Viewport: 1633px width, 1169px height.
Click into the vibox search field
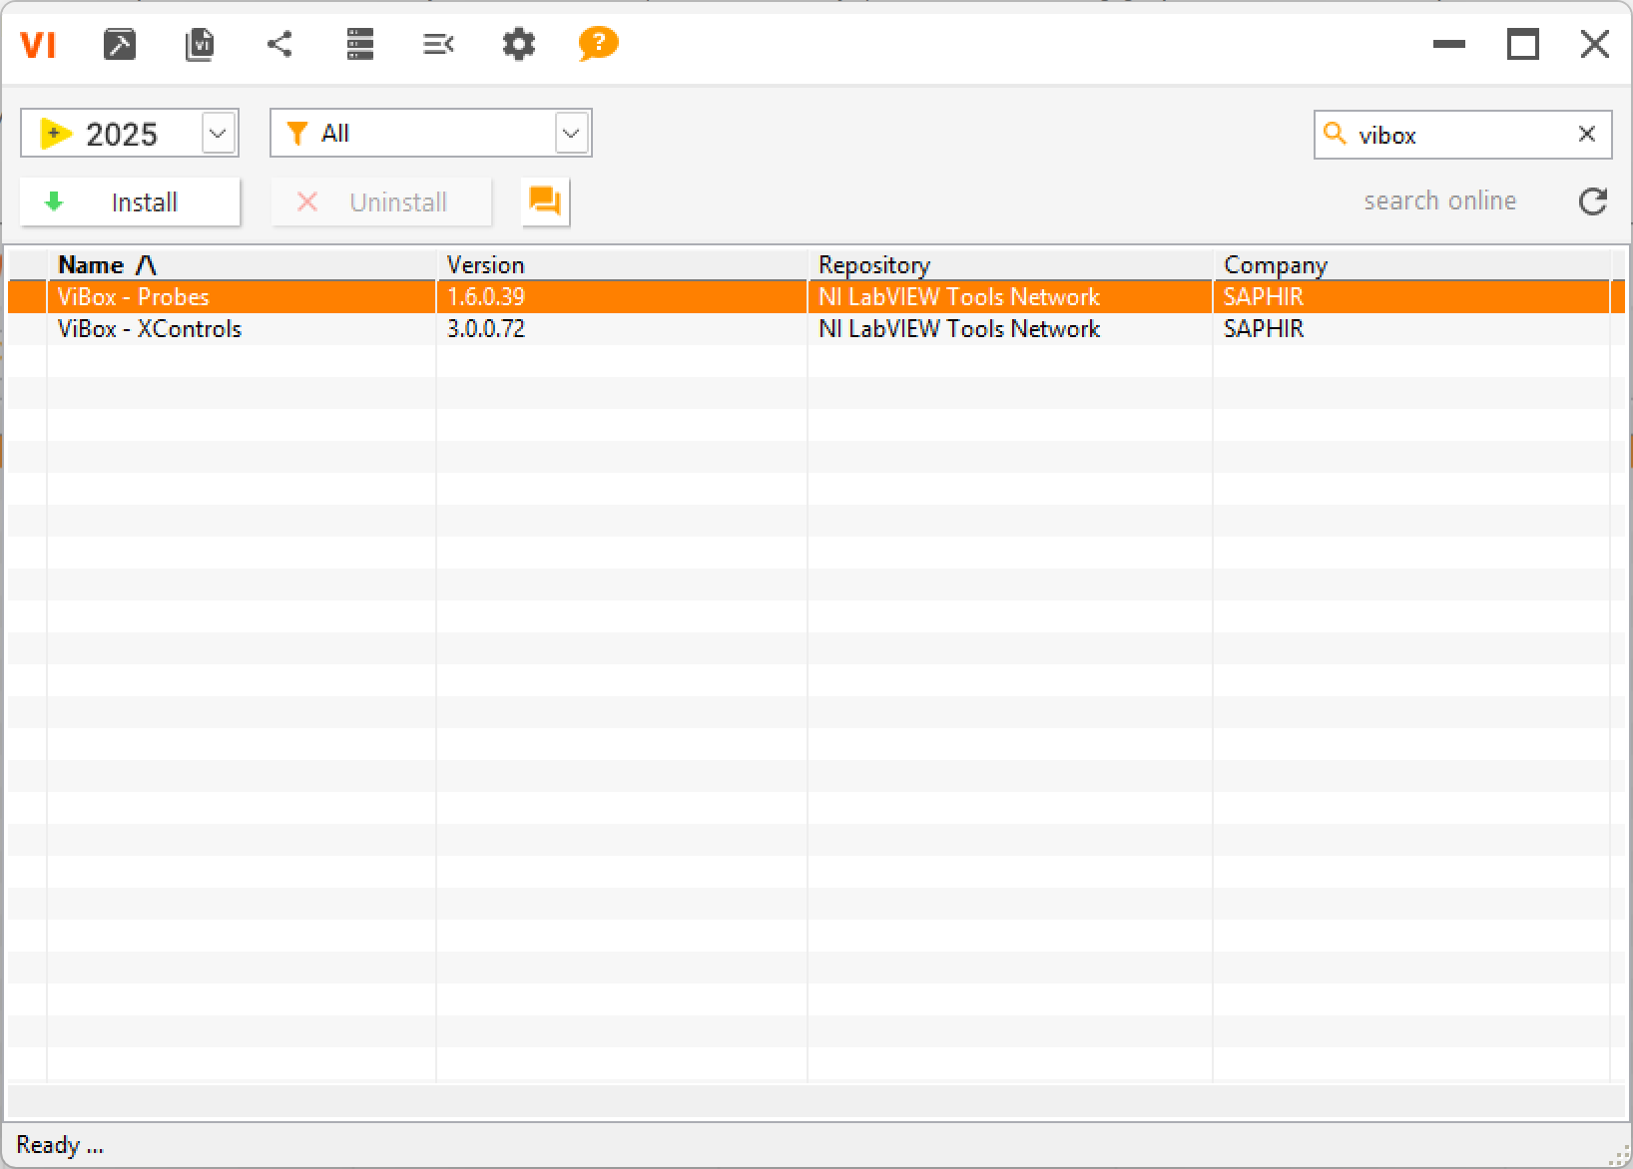tap(1462, 135)
